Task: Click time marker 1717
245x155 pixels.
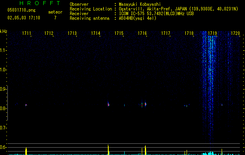Action: tap(166, 33)
